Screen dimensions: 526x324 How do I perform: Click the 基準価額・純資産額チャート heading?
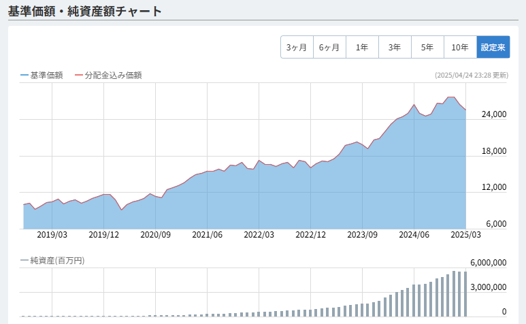click(x=84, y=11)
